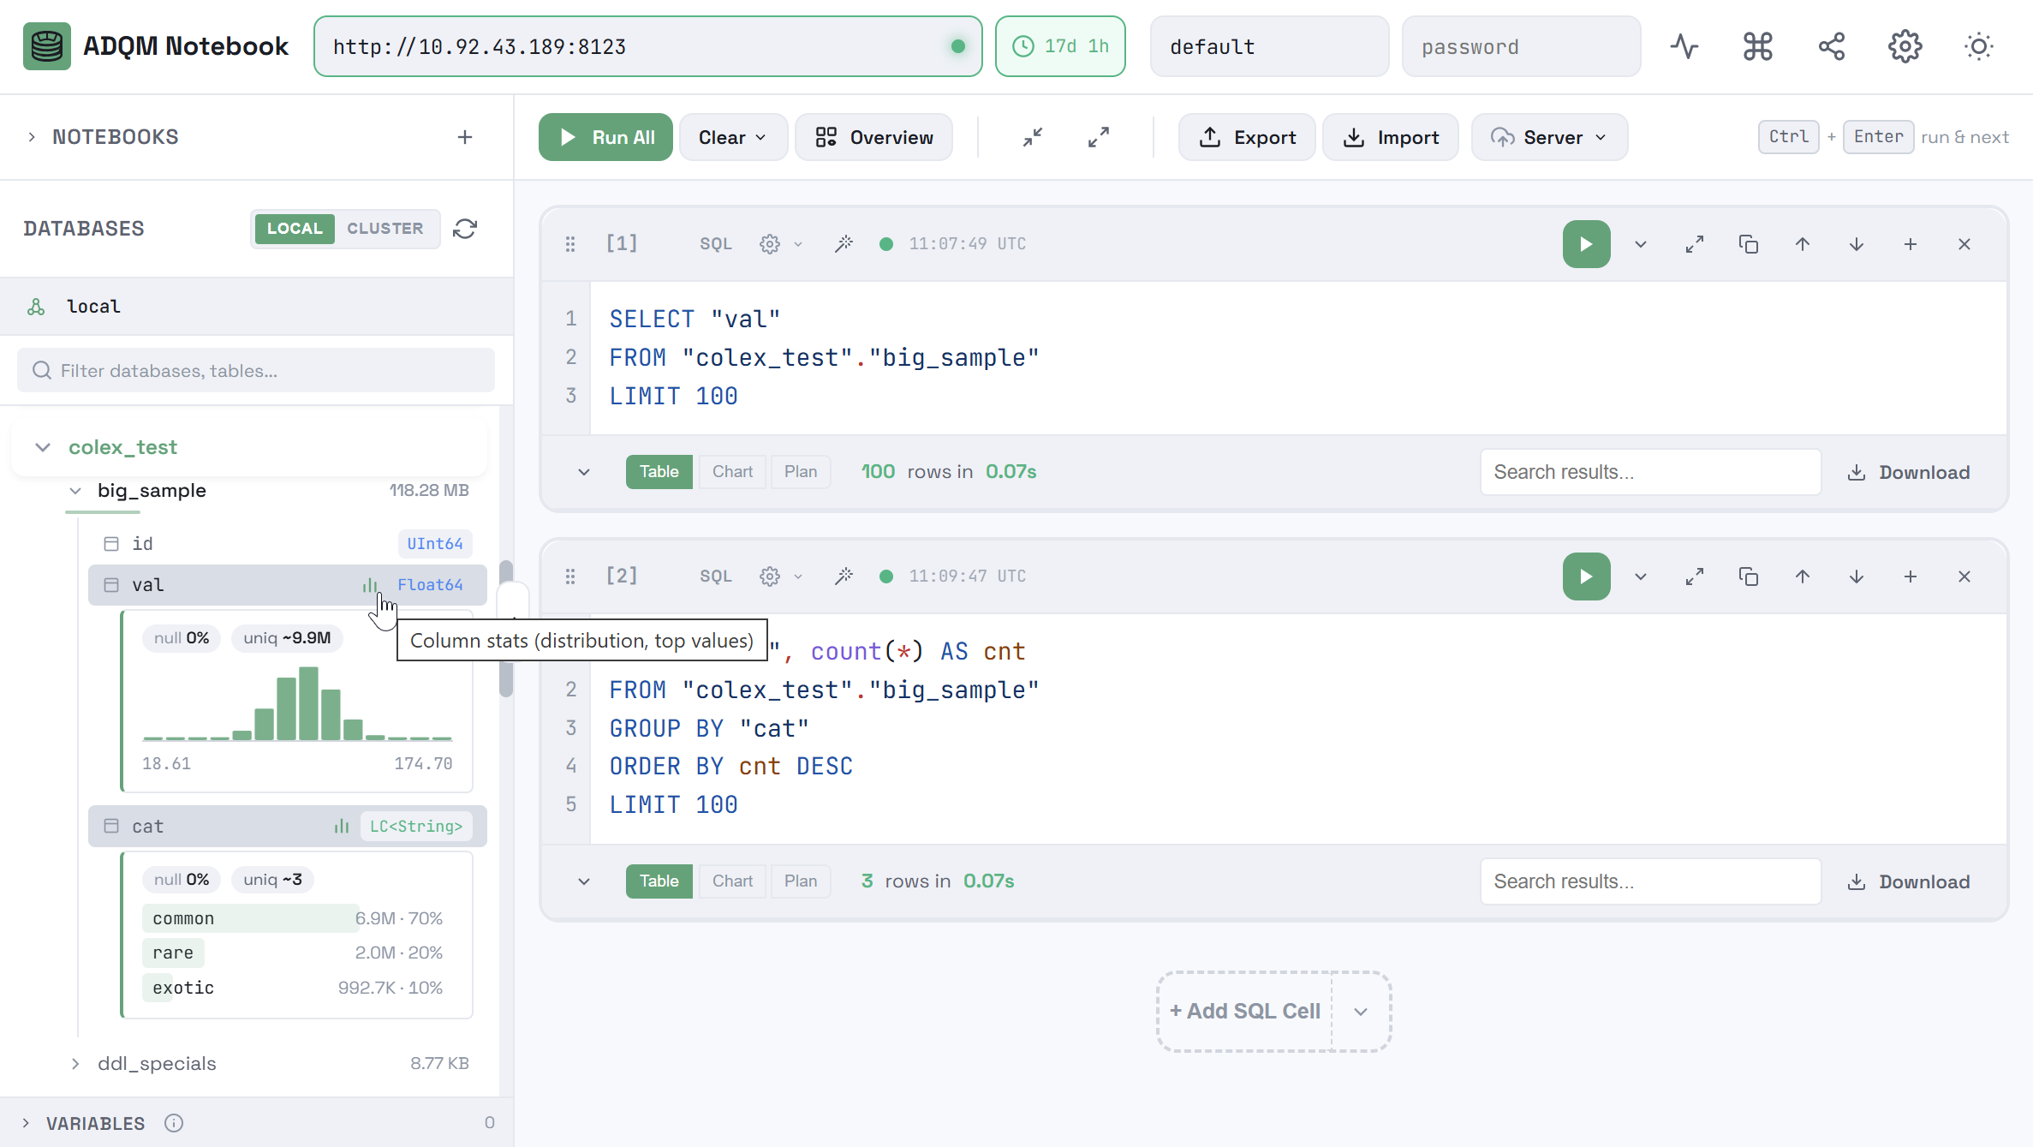Show column stats for cat column
Image resolution: width=2033 pixels, height=1147 pixels.
coord(342,827)
